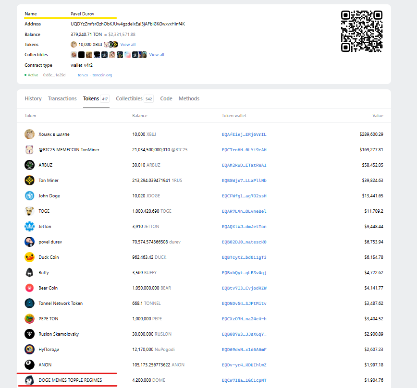Screen dimensions: 417x388
Task: Click the Token wallet column header
Action: point(234,116)
